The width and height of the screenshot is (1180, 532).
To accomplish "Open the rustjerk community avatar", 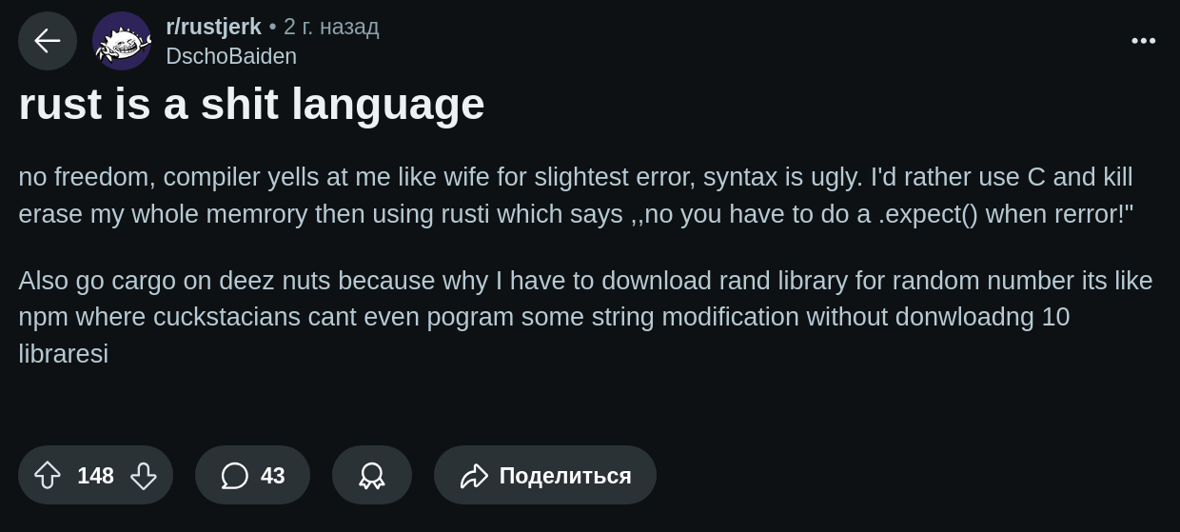I will coord(122,41).
